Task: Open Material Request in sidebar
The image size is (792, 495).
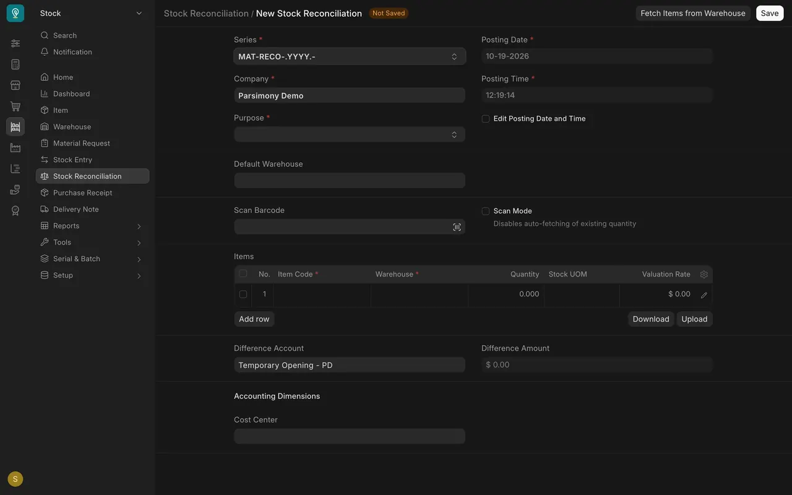Action: click(92, 143)
